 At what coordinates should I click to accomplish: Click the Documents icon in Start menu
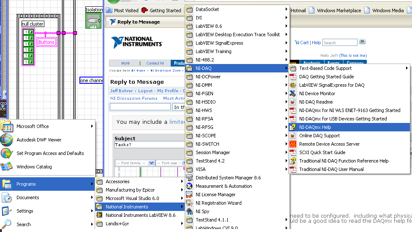pos(7,197)
